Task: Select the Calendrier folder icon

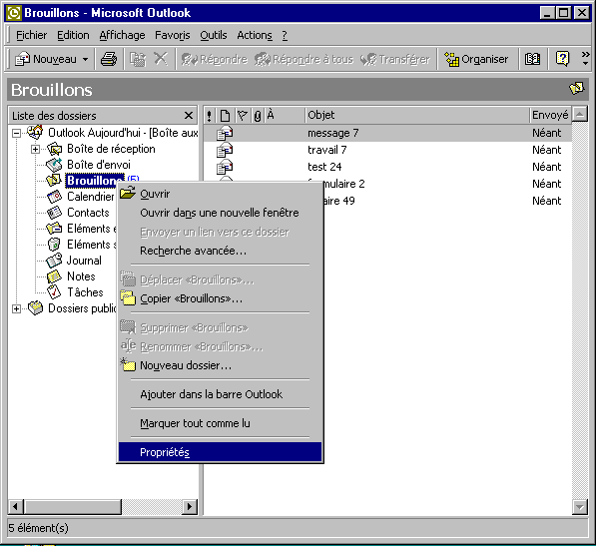Action: (x=54, y=197)
